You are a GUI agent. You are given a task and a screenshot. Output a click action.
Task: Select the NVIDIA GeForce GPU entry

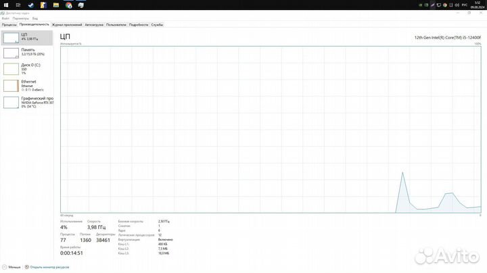click(x=26, y=101)
